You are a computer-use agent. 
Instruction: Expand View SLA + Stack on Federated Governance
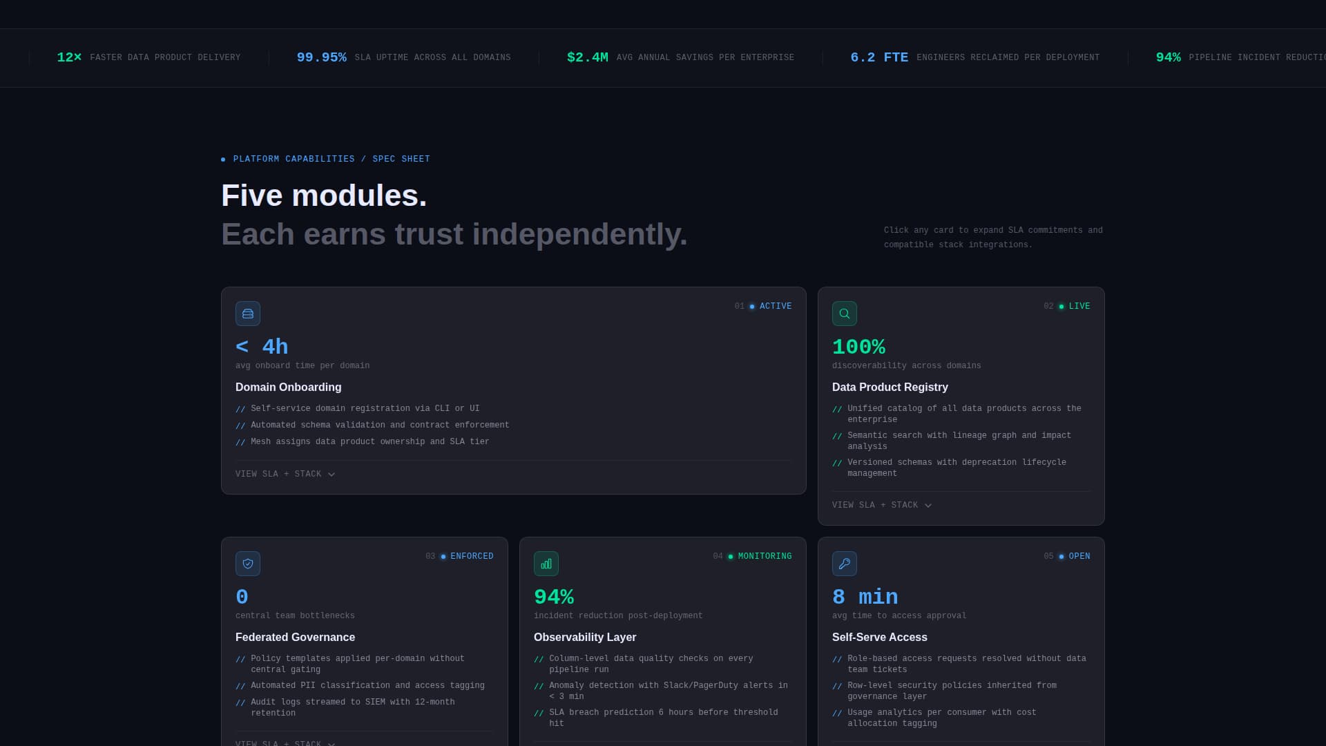pos(285,743)
